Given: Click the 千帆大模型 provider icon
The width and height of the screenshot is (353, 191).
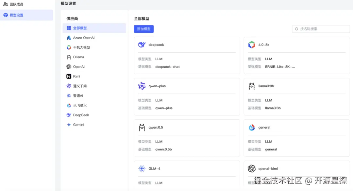Looking at the screenshot, I should (69, 47).
